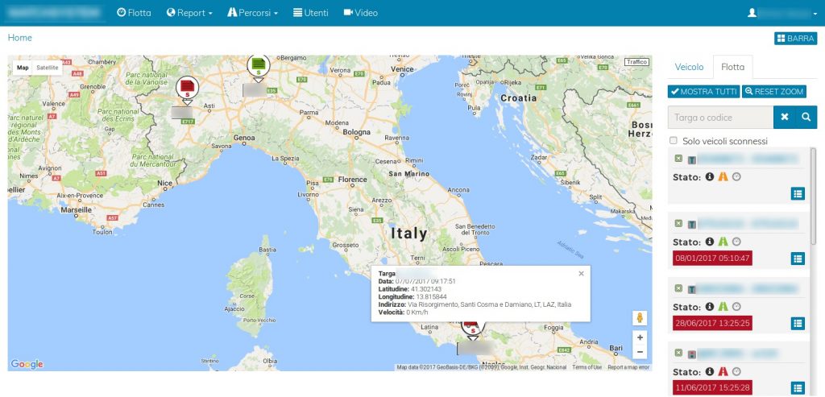Zoom out on the map
825x397 pixels.
pos(639,352)
